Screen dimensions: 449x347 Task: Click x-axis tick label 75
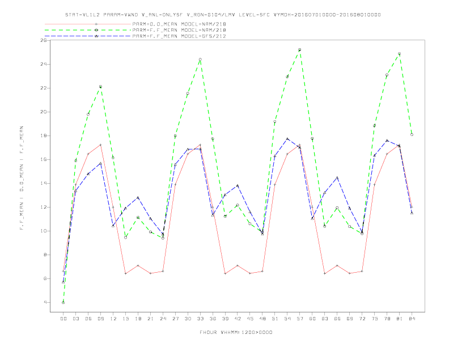(x=375, y=319)
